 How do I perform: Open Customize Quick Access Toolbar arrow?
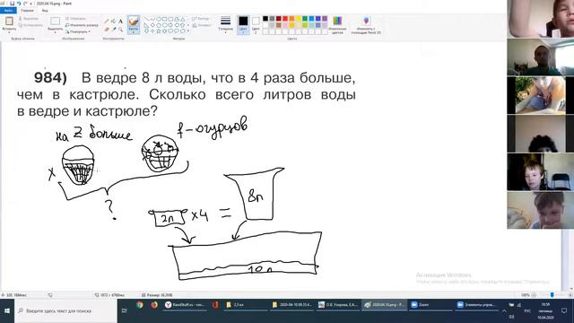coord(30,4)
